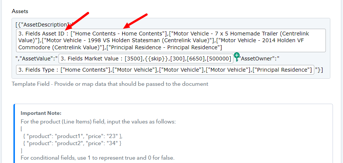Click the product2 price 34 example line
Screen dimensions: 343x163
pyautogui.click(x=72, y=144)
